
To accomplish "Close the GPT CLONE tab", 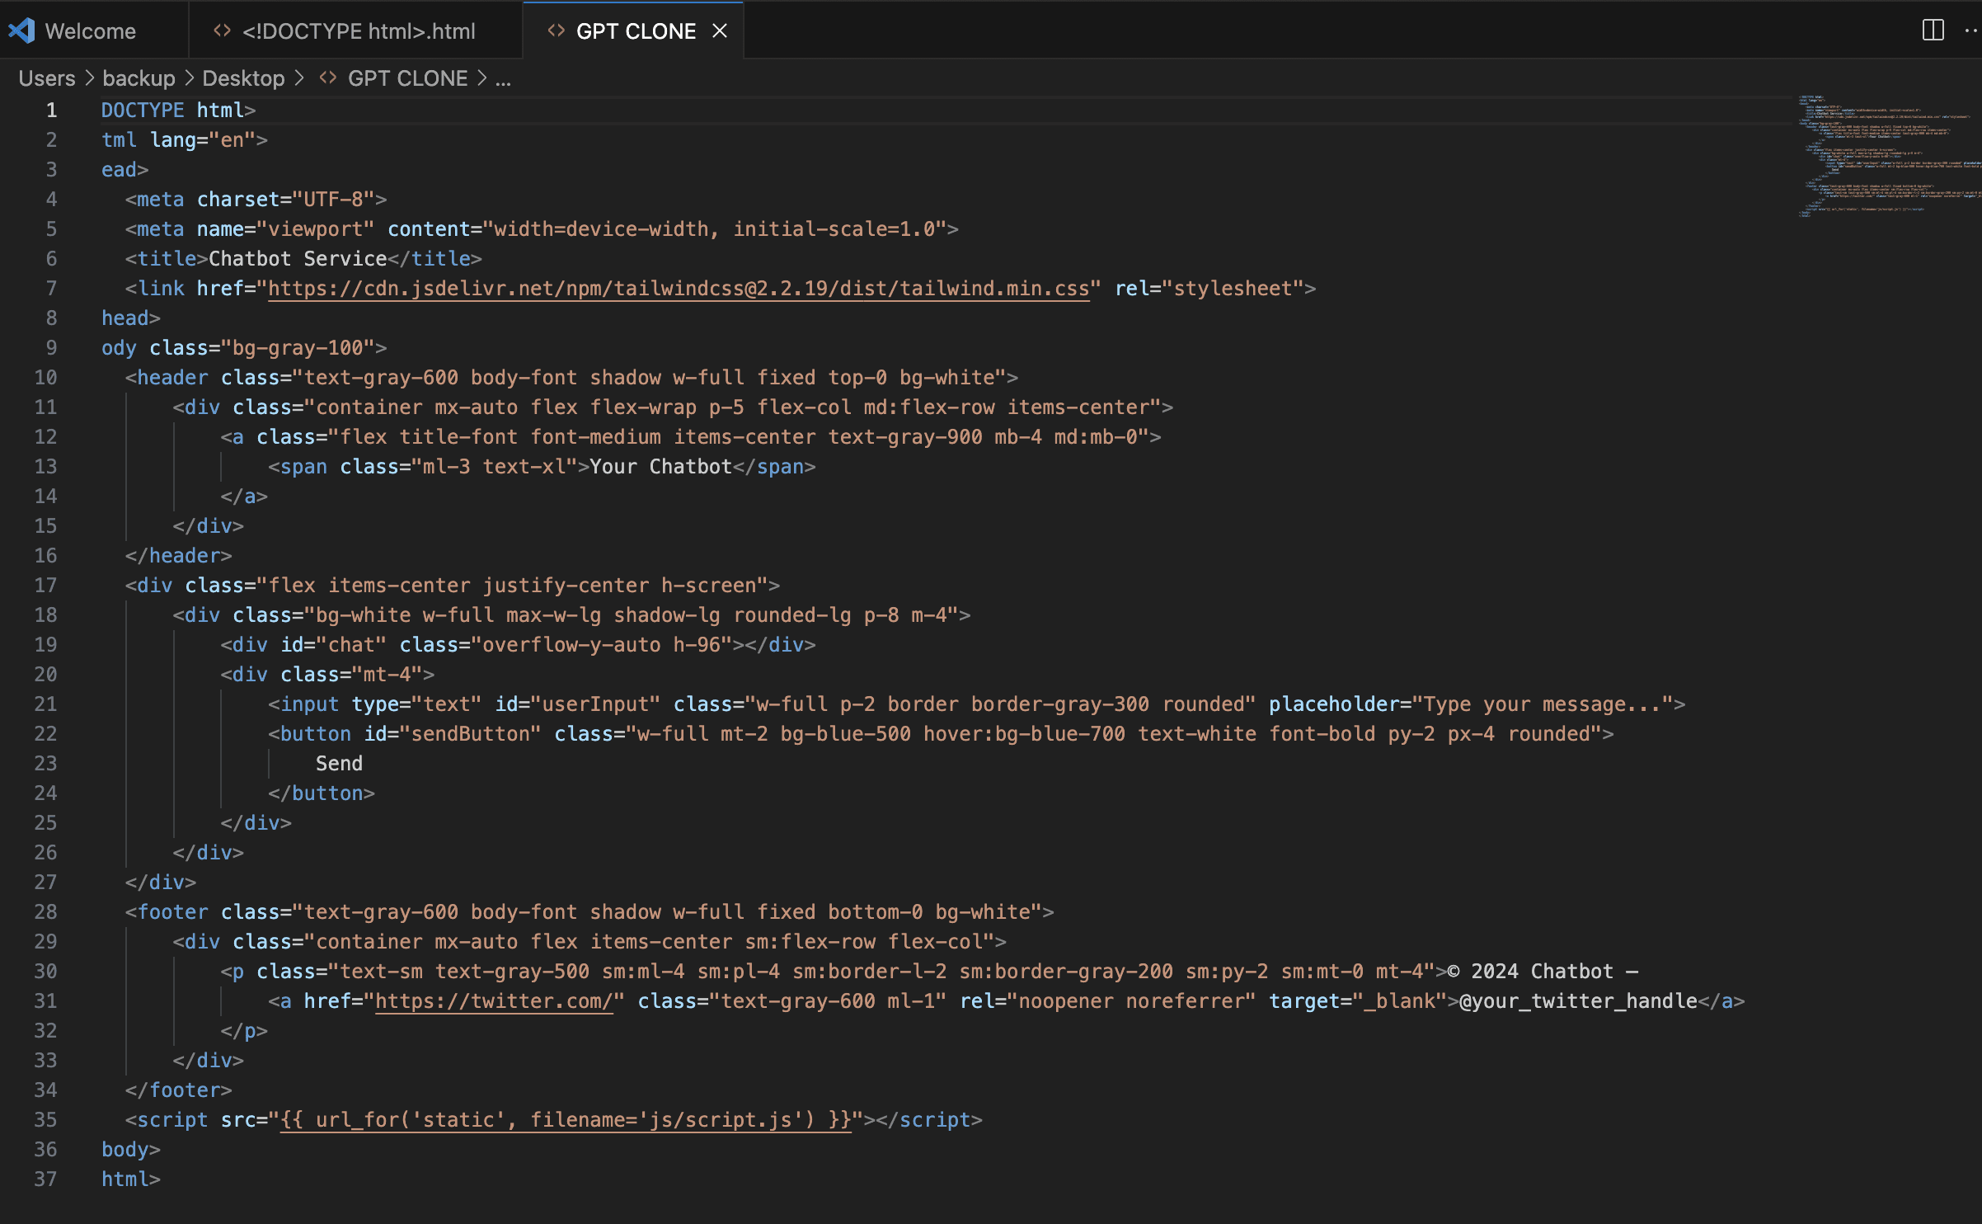I will coord(720,31).
